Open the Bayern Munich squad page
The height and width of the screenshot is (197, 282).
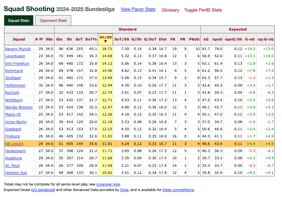click(18, 49)
